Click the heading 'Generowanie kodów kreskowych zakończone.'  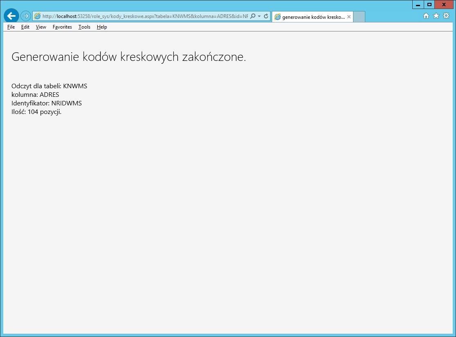(x=129, y=57)
